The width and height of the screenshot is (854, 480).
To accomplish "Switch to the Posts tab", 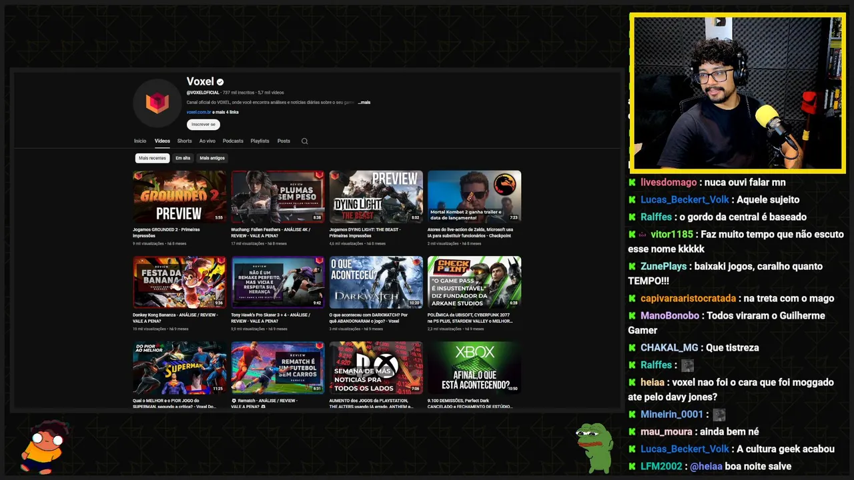I will pyautogui.click(x=284, y=141).
